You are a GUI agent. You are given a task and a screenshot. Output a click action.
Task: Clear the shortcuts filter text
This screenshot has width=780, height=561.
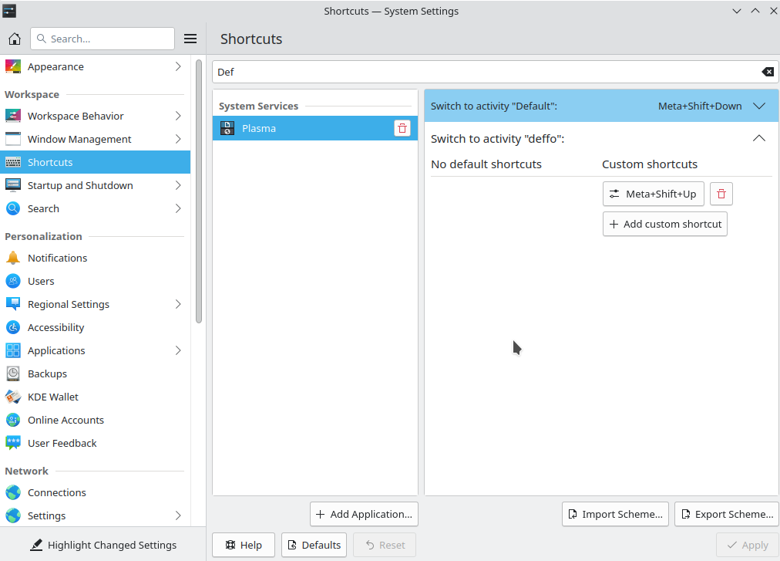767,72
